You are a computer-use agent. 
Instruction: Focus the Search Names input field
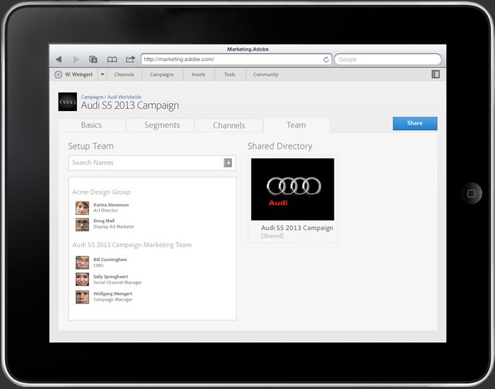pyautogui.click(x=152, y=163)
